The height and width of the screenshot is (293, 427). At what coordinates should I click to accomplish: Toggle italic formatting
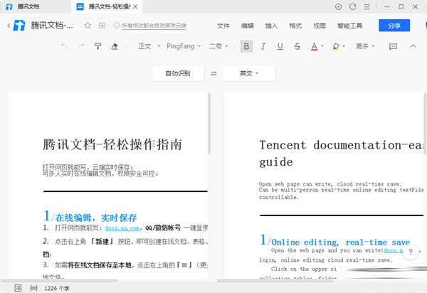(263, 46)
